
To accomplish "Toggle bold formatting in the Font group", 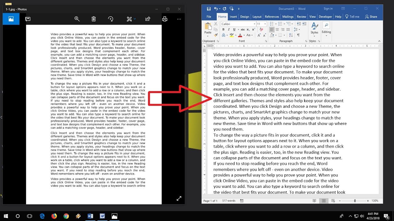I will tap(224, 29).
